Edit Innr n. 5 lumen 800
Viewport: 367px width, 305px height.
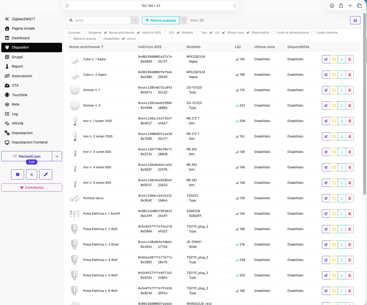(326, 183)
